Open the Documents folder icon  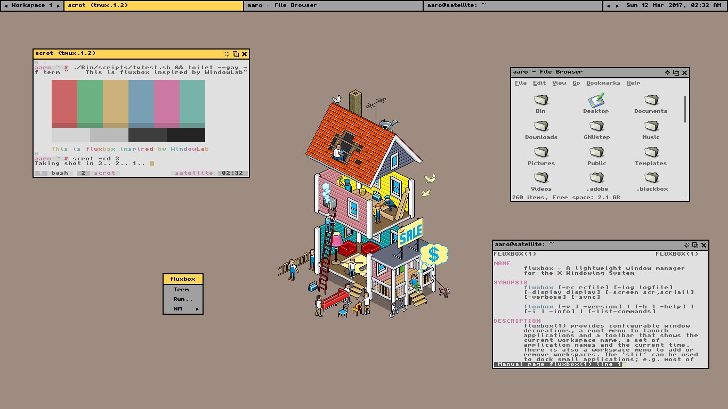click(651, 100)
